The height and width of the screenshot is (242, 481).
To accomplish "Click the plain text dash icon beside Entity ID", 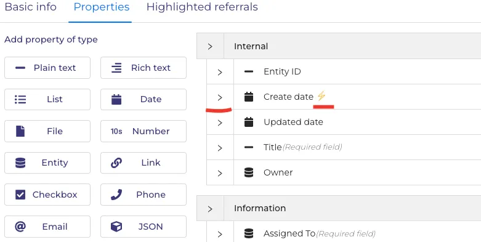I will (249, 72).
